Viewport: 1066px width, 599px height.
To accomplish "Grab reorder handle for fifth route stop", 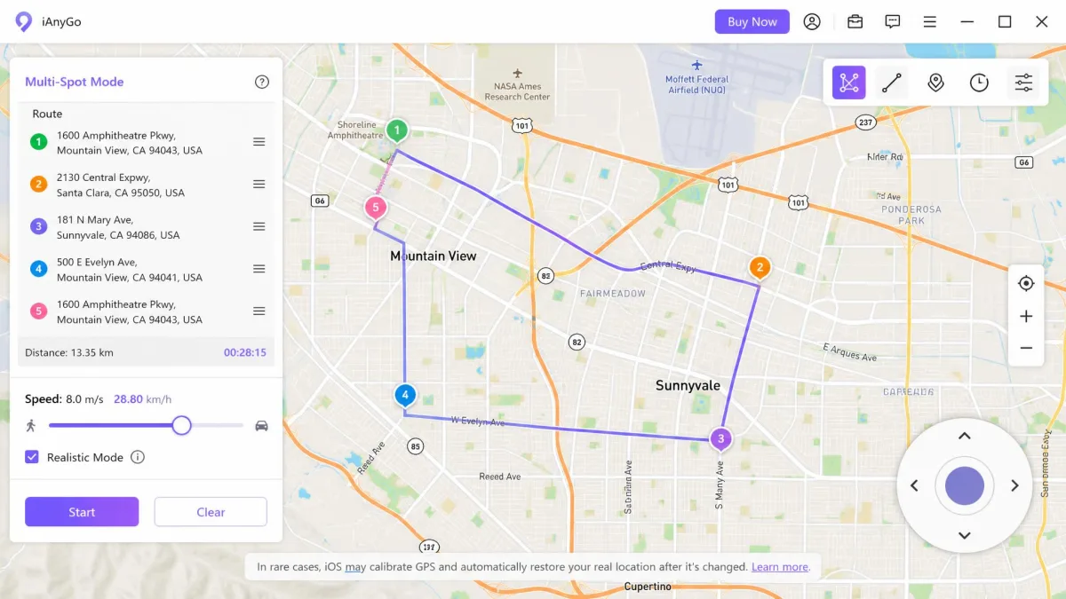I will pyautogui.click(x=259, y=311).
